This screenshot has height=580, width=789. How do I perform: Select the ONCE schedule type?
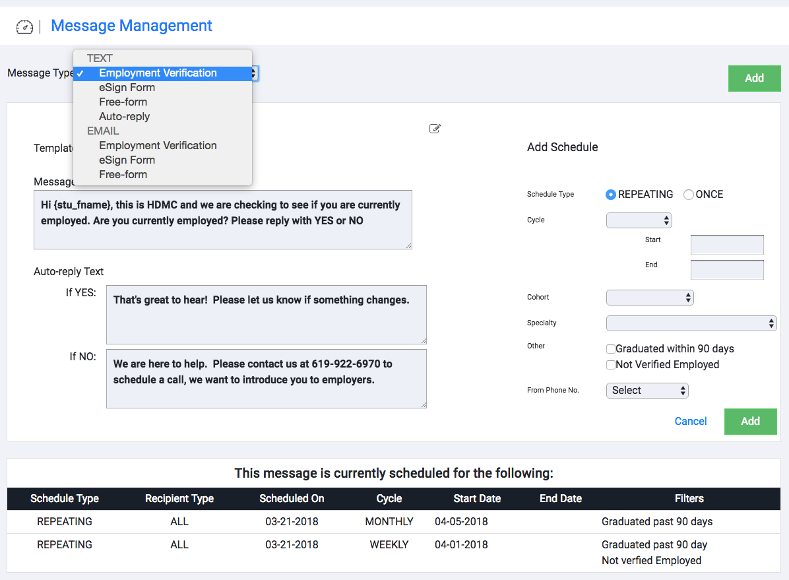[688, 195]
